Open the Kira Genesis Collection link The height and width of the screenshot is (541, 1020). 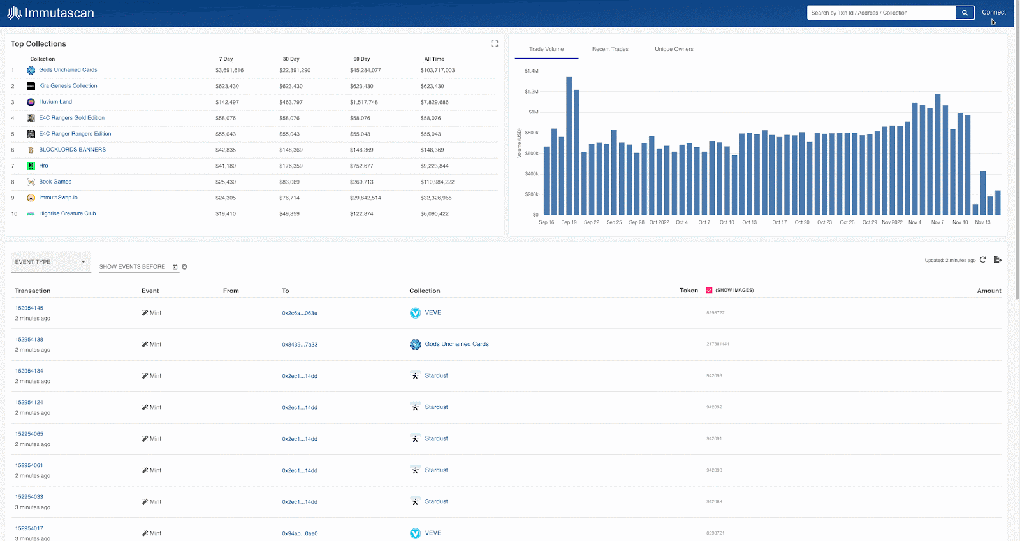tap(68, 86)
